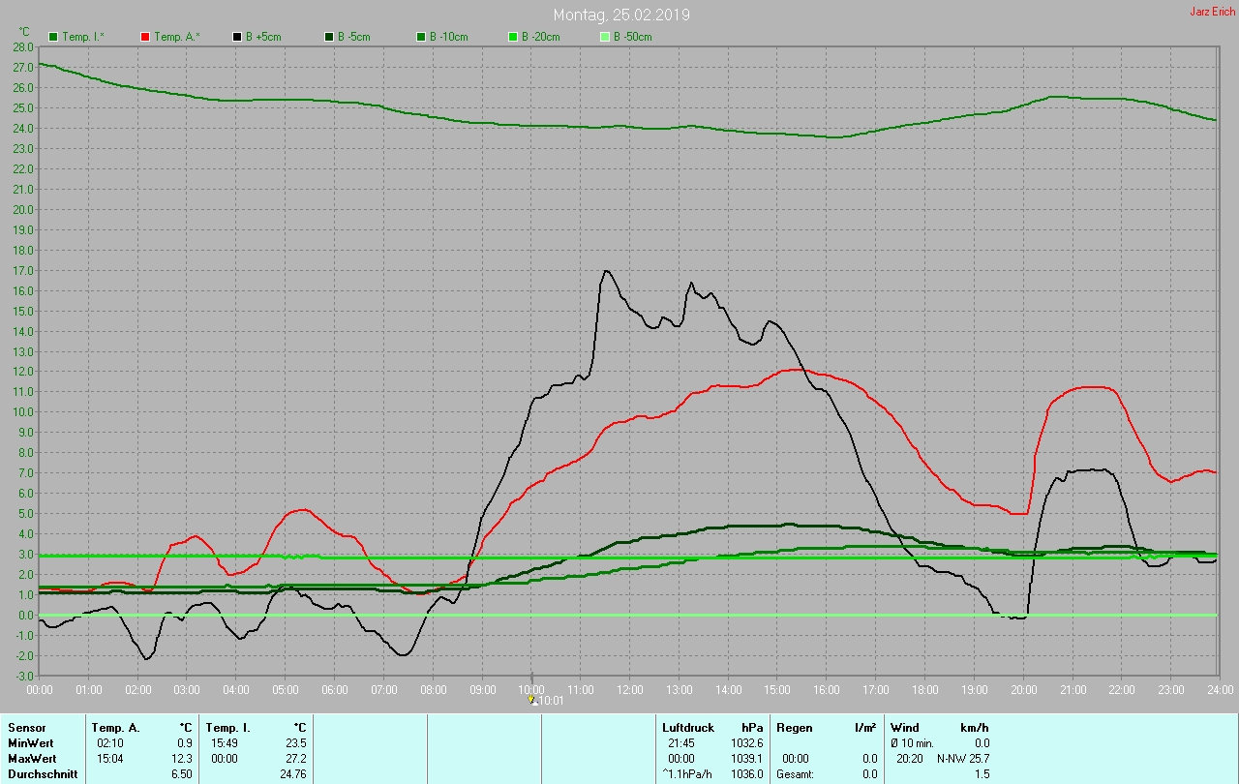Select the Temp. I. maximum value "27.2"
This screenshot has width=1239, height=784.
coord(295,759)
